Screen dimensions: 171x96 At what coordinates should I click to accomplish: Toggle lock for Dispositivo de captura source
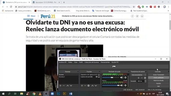tap(99, 75)
